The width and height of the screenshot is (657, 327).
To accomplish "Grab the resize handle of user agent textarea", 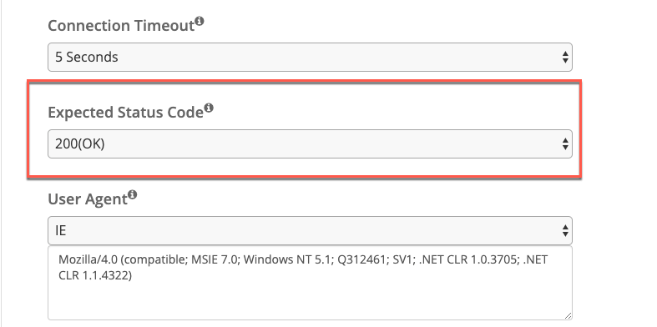I will (x=568, y=315).
